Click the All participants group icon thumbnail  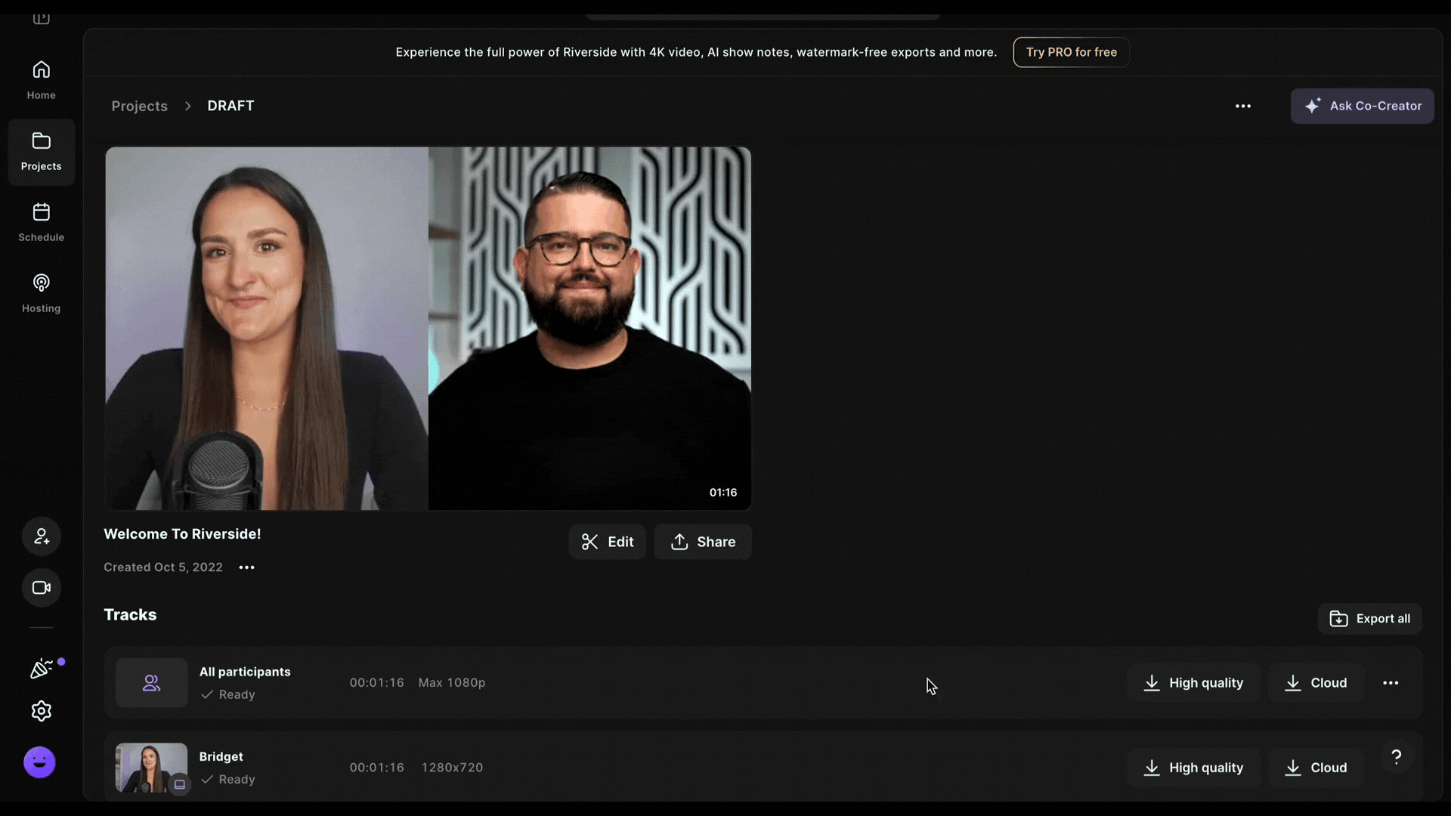tap(151, 683)
